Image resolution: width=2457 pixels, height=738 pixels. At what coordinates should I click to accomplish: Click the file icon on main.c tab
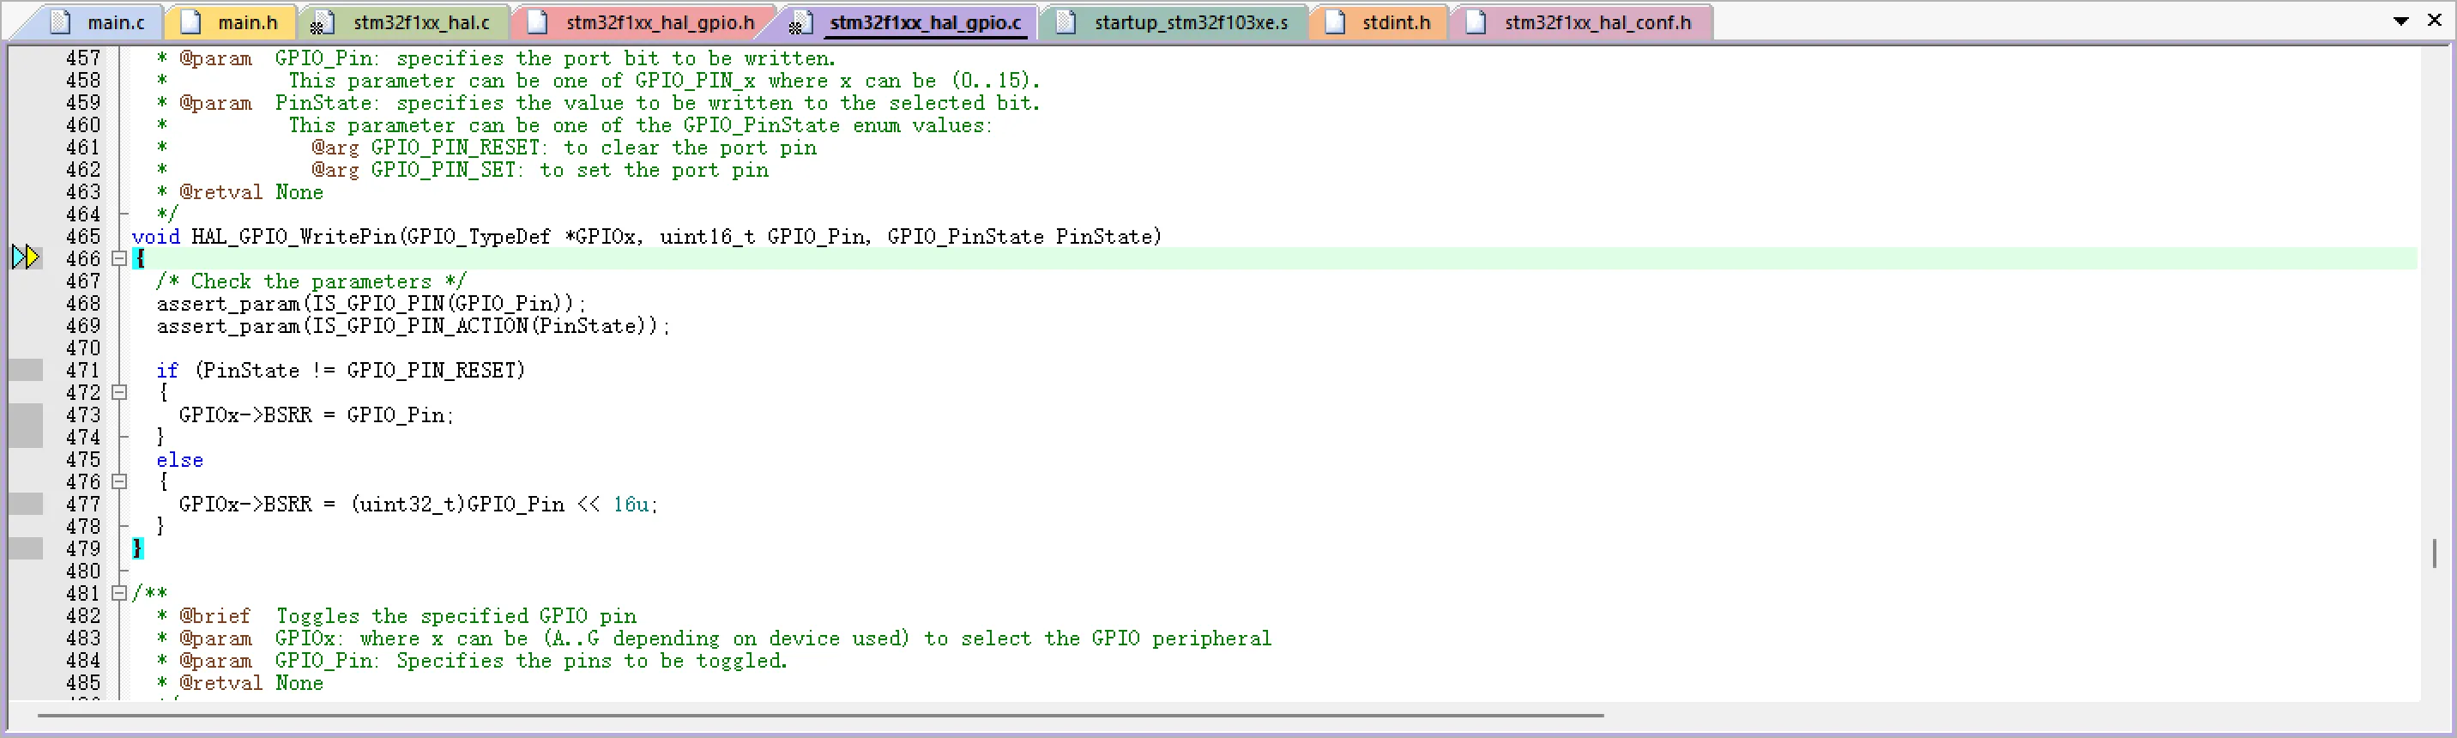coord(61,22)
